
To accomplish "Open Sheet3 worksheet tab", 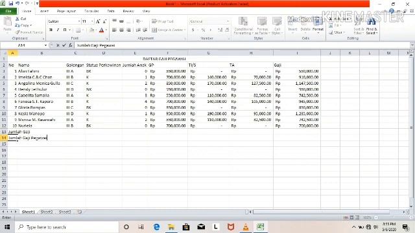I will 65,212.
